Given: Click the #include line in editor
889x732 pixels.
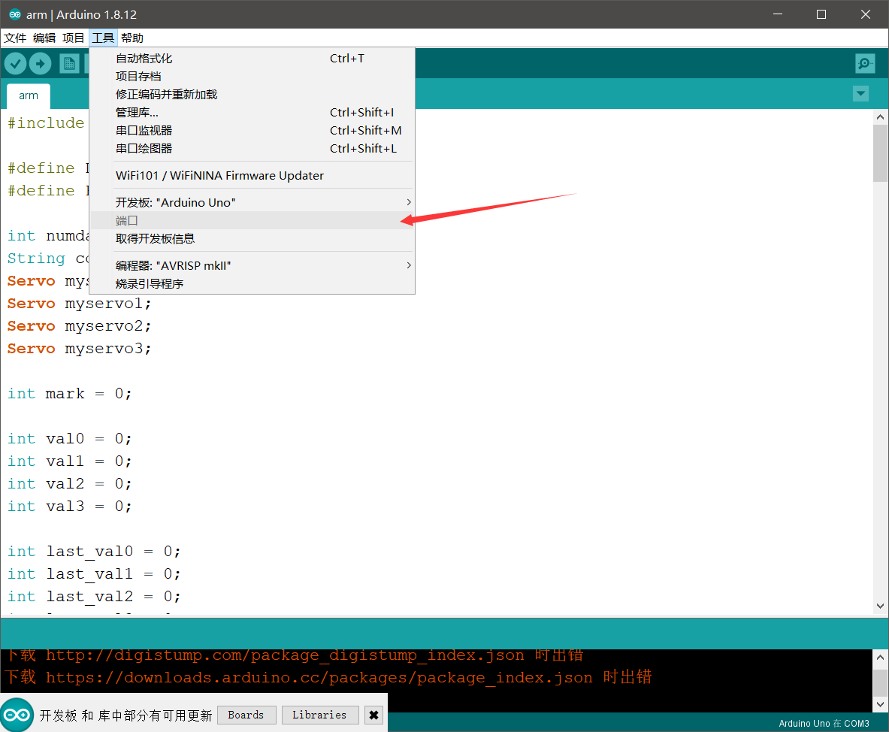Looking at the screenshot, I should 47,123.
